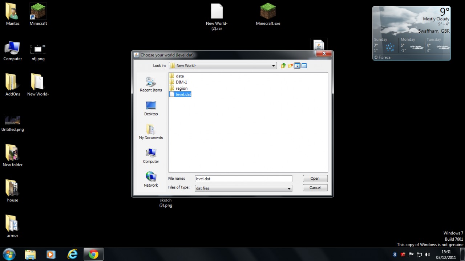Click Tuesday's forecast in the weather gadget
465x261 pixels.
438,45
